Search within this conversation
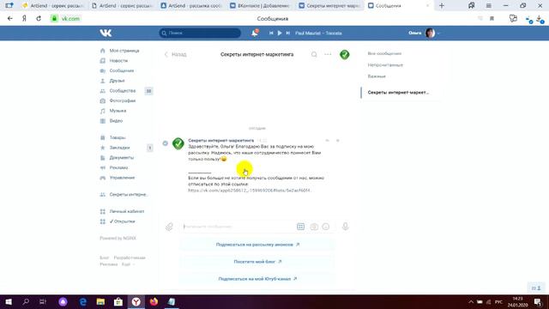 coord(314,54)
